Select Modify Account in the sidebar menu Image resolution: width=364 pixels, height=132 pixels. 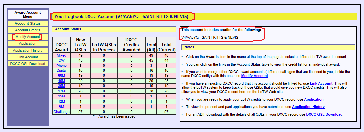click(x=28, y=37)
